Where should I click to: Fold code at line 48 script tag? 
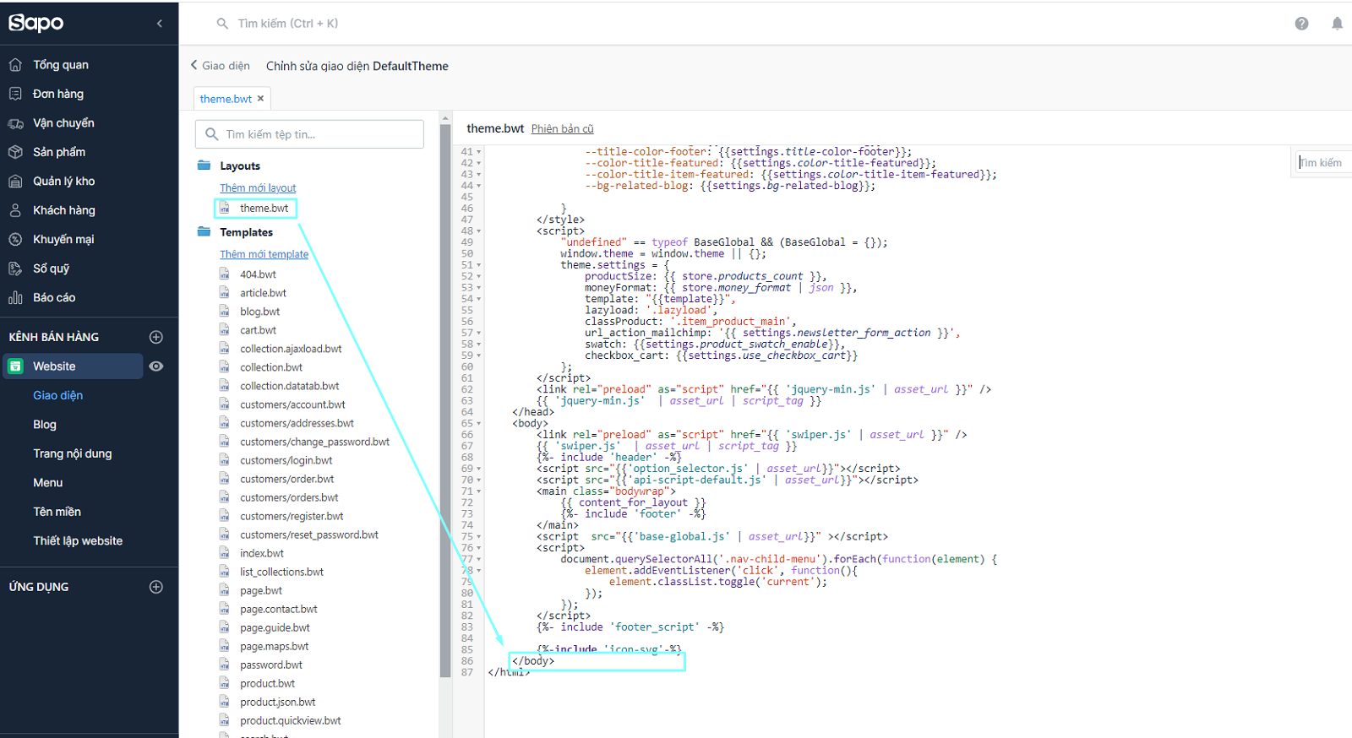pos(479,231)
